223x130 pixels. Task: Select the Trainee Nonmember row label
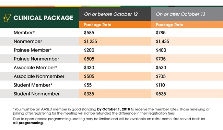click(36, 59)
